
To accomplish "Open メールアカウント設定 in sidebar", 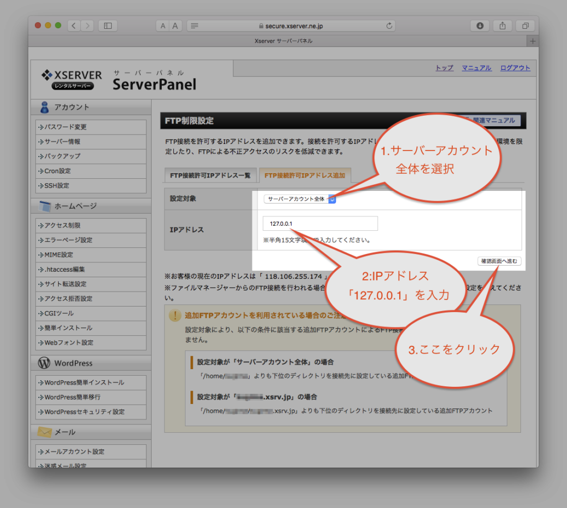I will click(x=91, y=452).
